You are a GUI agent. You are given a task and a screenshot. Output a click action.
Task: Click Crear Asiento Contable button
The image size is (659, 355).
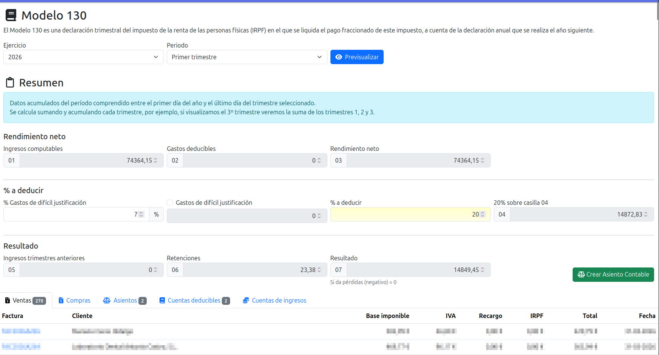[613, 274]
